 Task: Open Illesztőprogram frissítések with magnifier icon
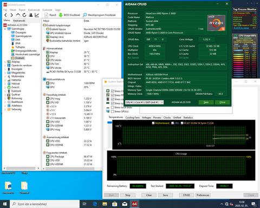point(99,15)
